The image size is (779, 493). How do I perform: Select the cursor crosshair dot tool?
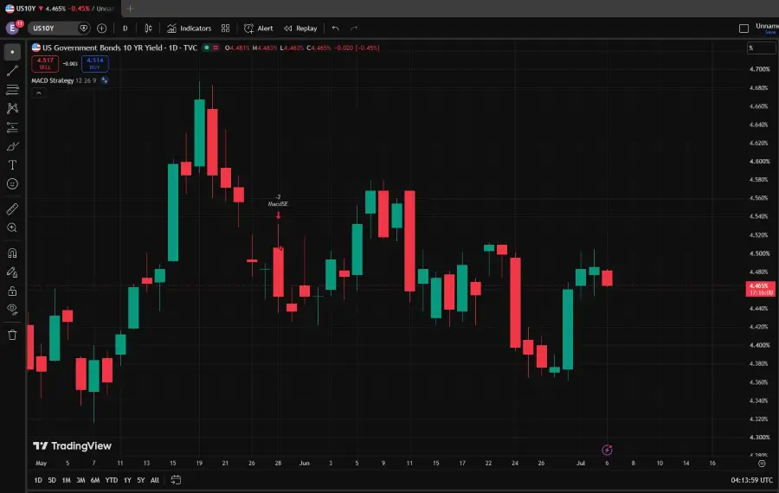click(12, 52)
